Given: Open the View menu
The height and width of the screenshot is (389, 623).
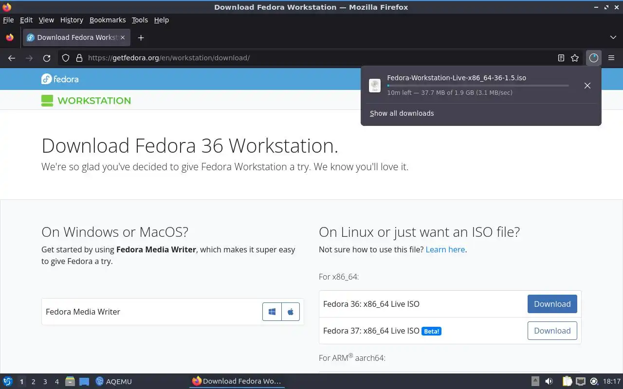Looking at the screenshot, I should (46, 20).
